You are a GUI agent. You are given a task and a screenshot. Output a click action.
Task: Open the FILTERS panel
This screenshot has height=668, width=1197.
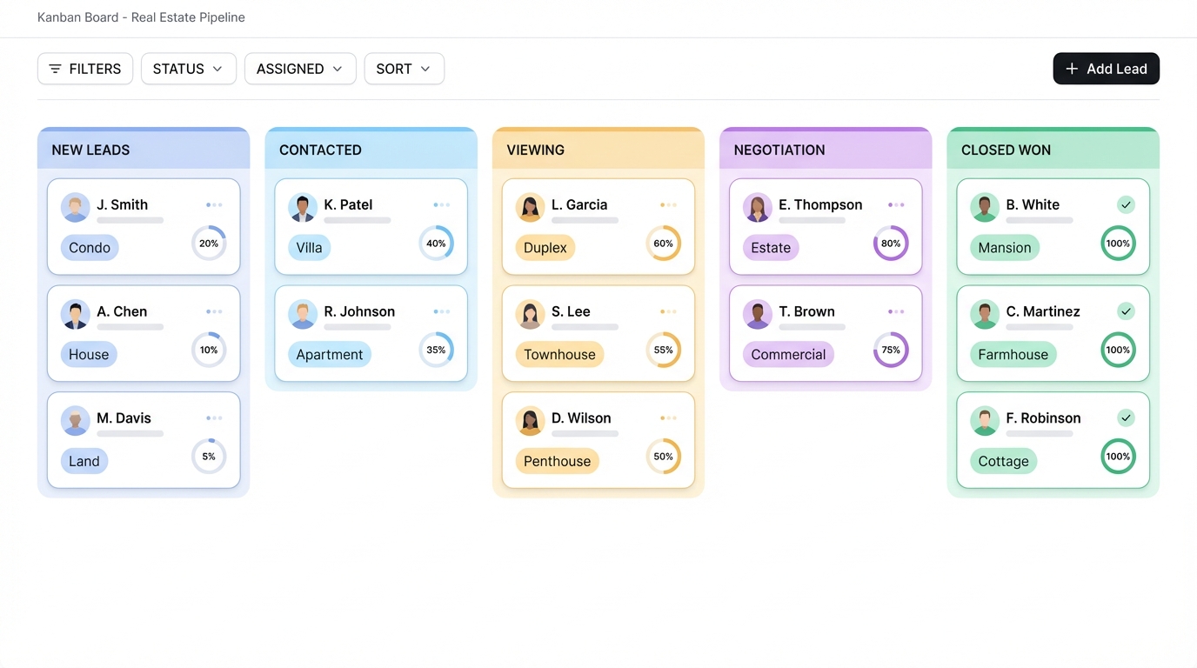[x=84, y=68]
